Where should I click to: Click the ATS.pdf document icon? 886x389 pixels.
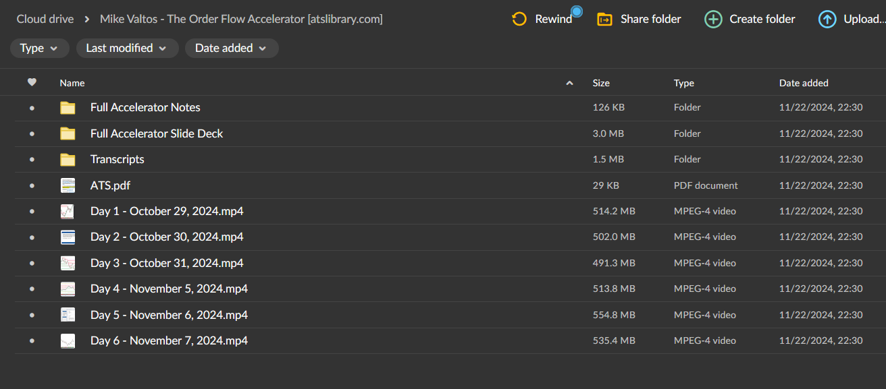68,185
